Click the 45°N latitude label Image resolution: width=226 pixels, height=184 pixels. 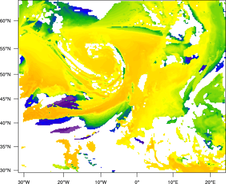[x=5, y=99]
